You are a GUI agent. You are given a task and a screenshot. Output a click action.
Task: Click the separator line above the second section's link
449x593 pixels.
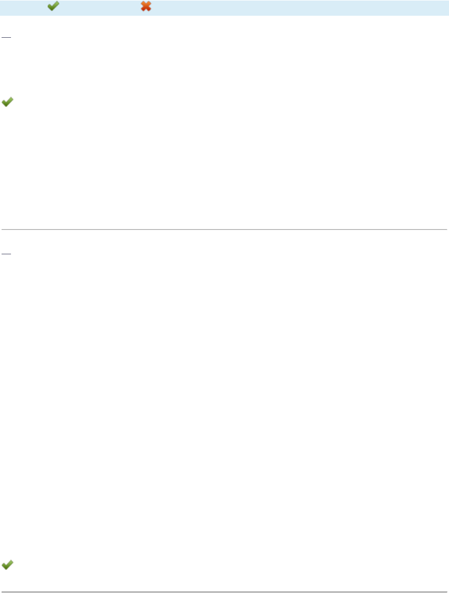point(224,230)
